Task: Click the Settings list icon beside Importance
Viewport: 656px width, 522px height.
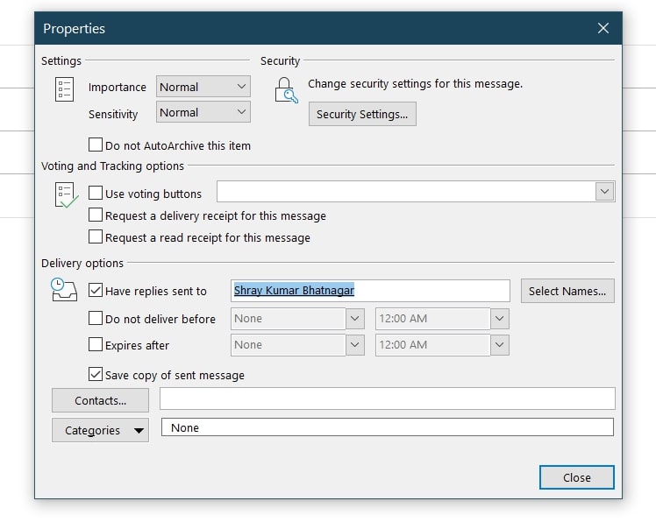Action: 64,89
